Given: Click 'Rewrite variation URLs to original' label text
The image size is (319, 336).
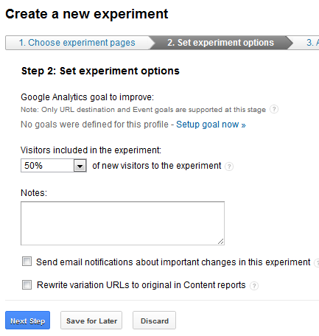Looking at the screenshot, I should (141, 285).
